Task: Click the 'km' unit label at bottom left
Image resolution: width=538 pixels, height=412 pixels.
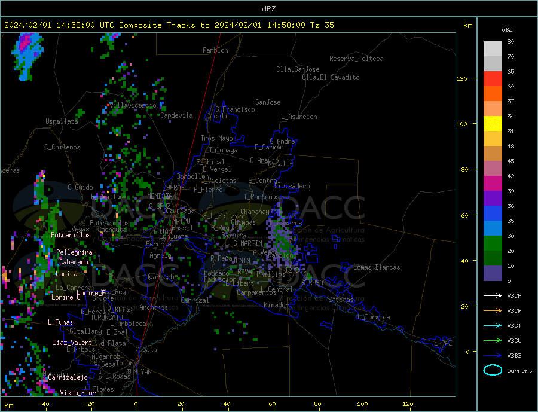Action: coord(9,405)
